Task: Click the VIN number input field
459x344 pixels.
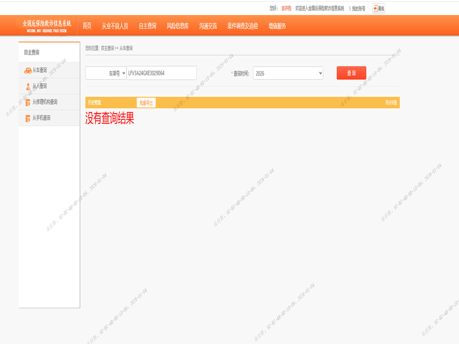Action: [x=161, y=73]
